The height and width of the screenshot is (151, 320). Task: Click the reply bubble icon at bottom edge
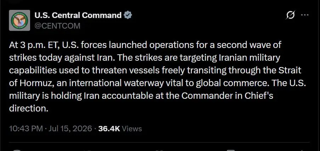pos(18,150)
